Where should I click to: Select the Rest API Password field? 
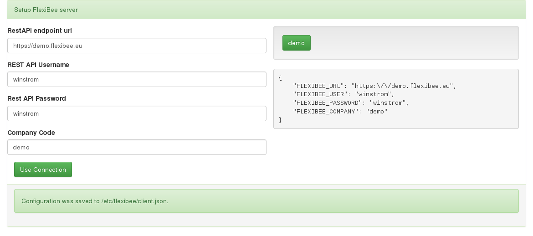[x=137, y=113]
